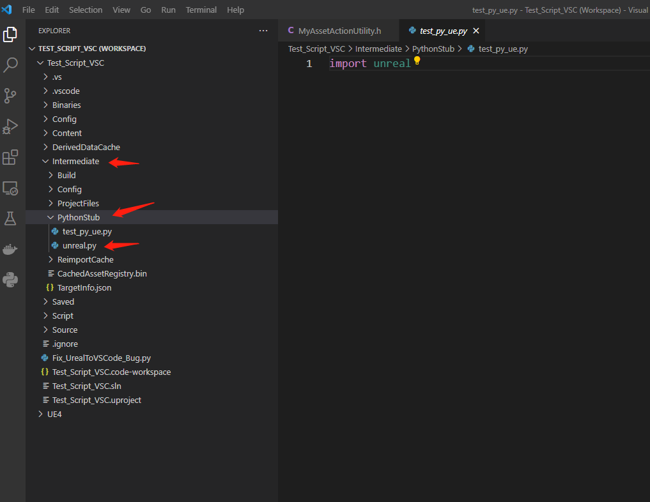Open the Run menu
650x502 pixels.
(168, 10)
